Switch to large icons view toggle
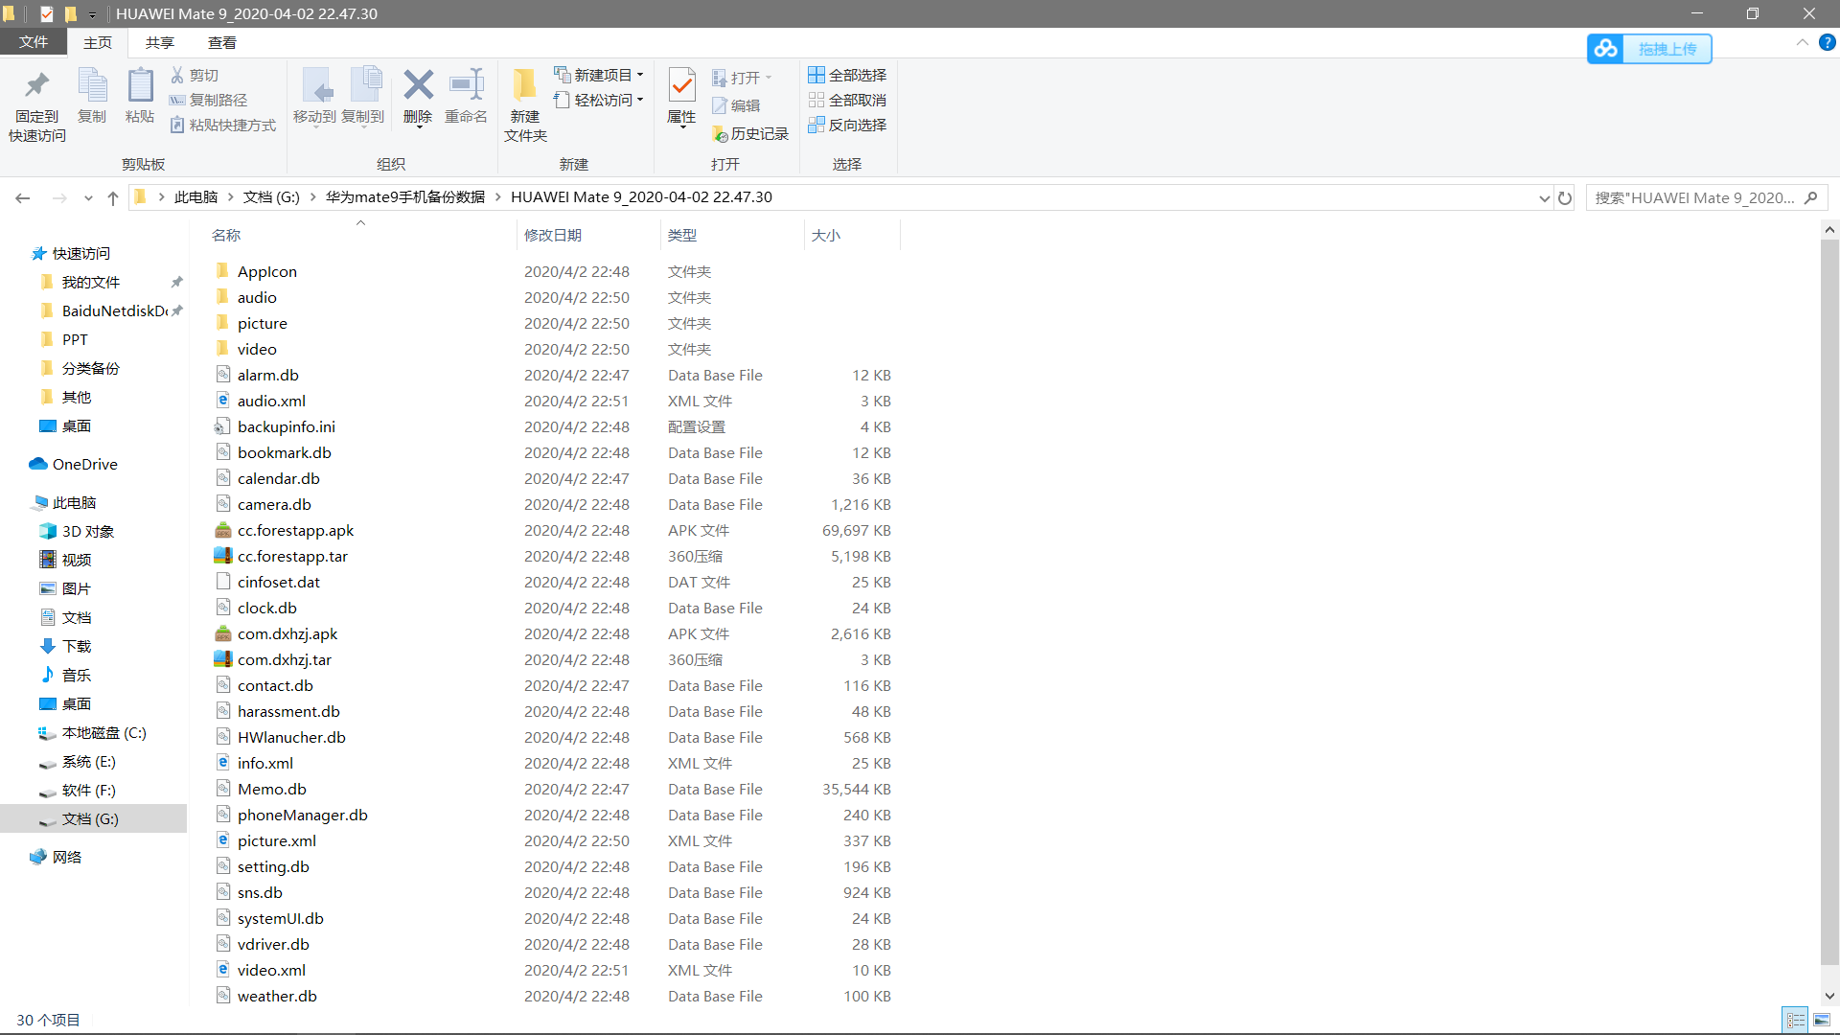1840x1035 pixels. click(1822, 1020)
